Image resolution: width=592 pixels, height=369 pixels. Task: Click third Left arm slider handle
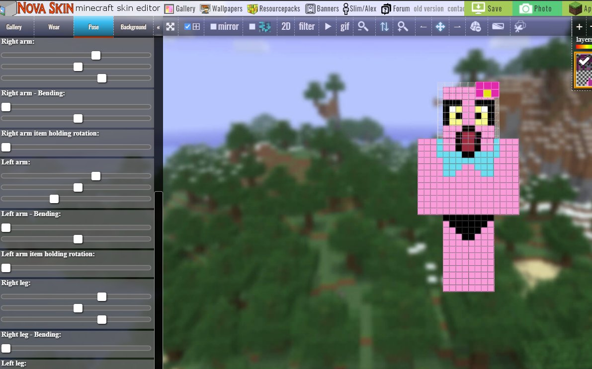click(x=54, y=199)
